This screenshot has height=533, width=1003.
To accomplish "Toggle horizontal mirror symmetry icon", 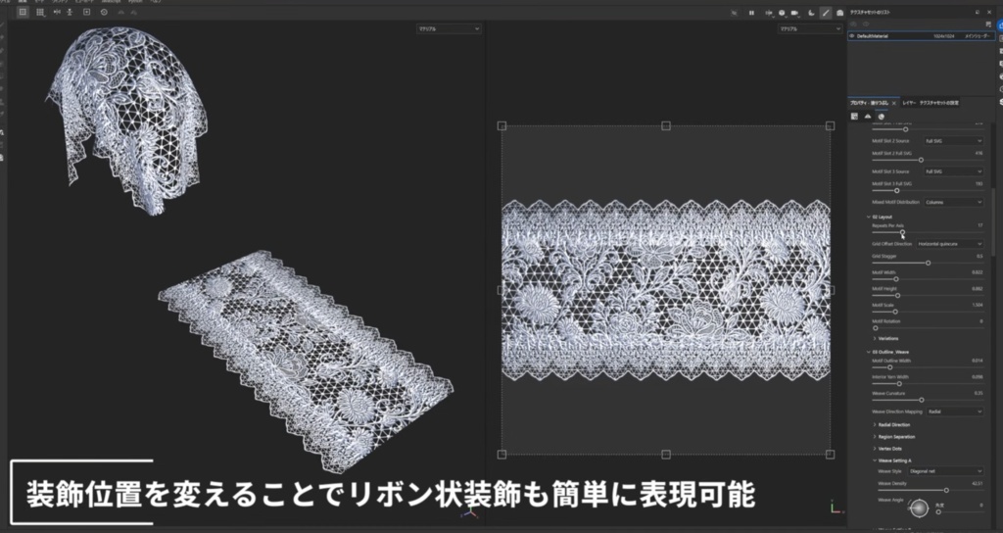I will coord(58,12).
